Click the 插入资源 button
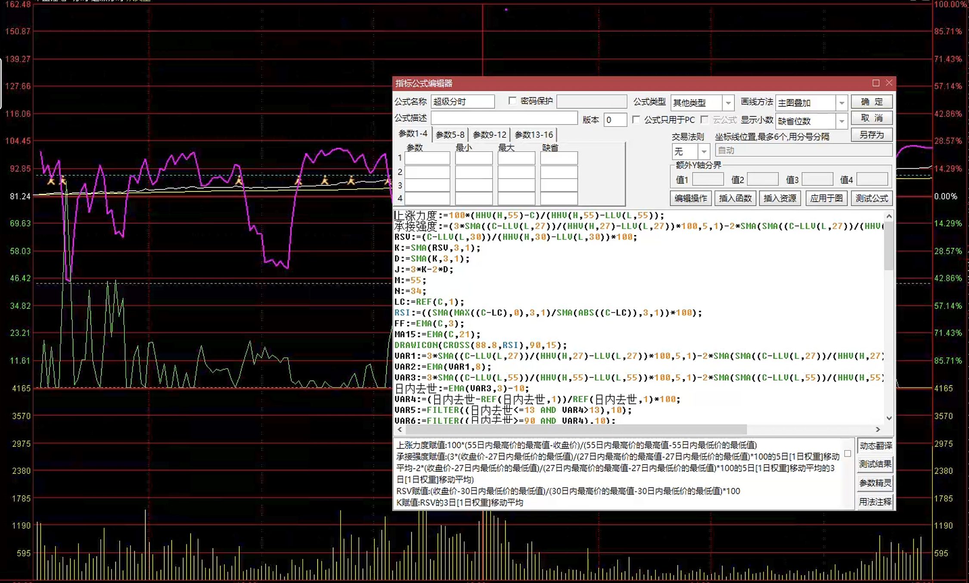The image size is (969, 583). coord(780,198)
